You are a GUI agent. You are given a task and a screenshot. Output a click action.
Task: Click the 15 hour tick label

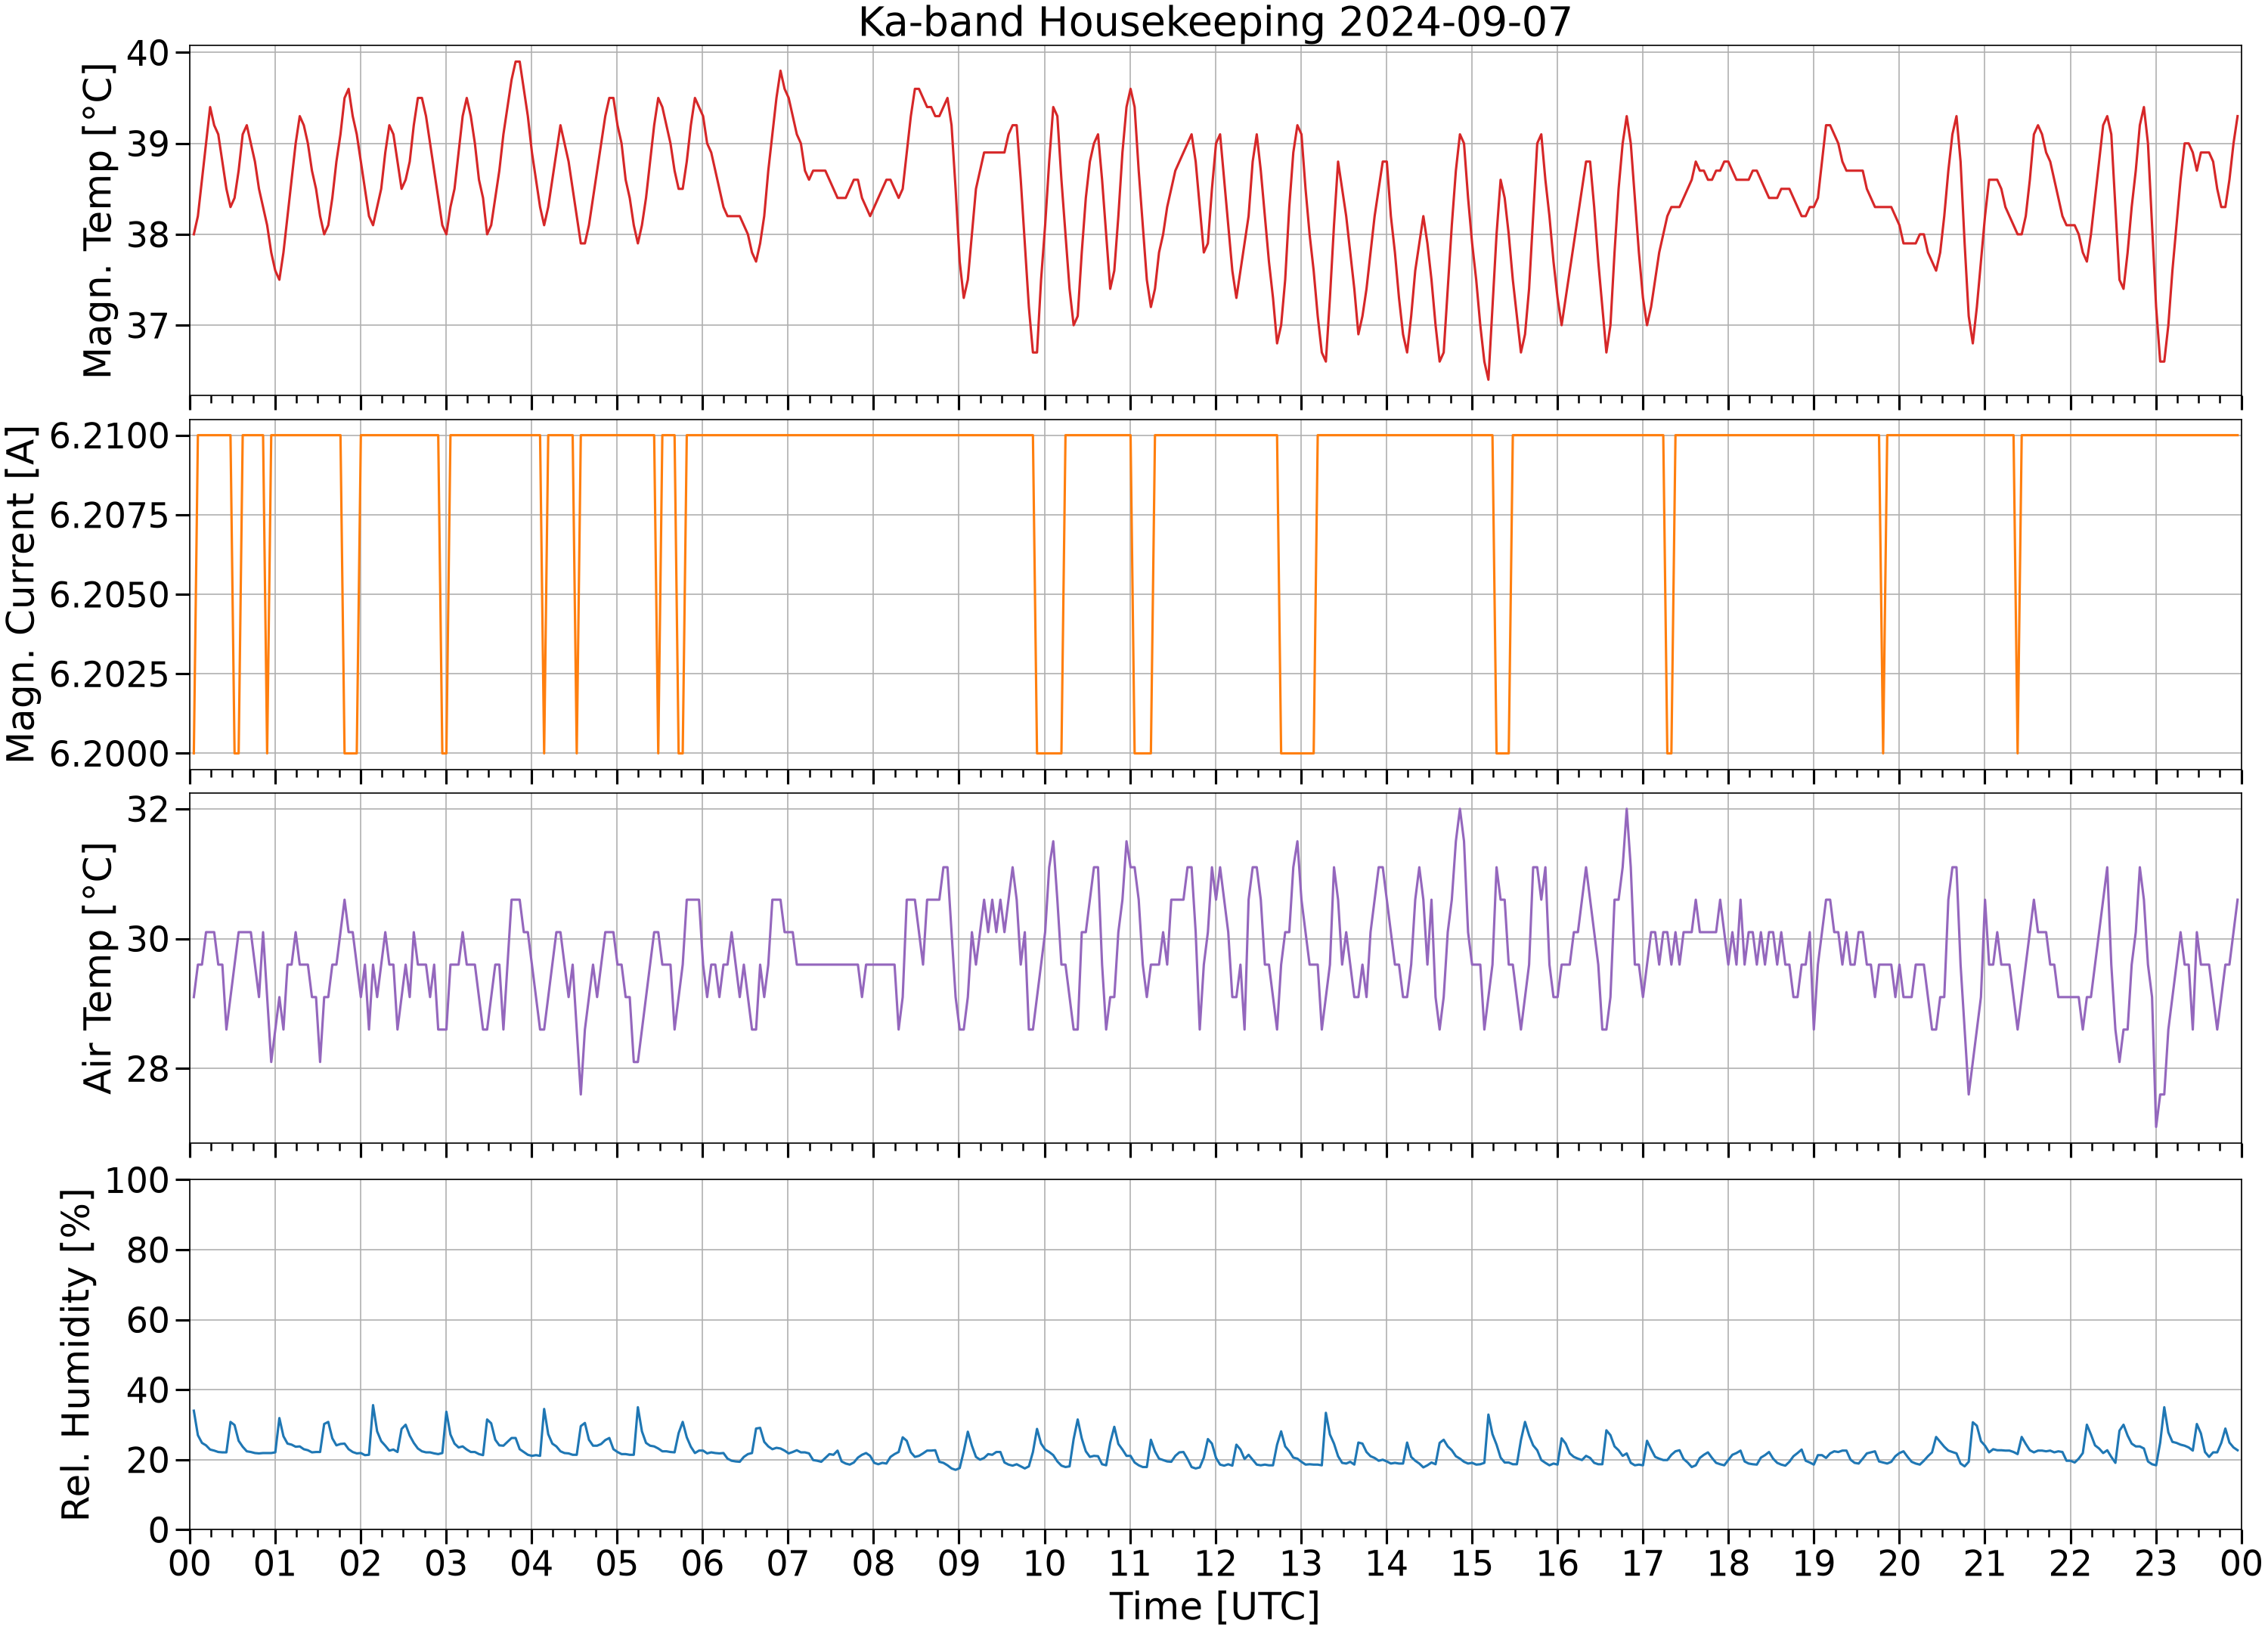tap(1472, 1562)
